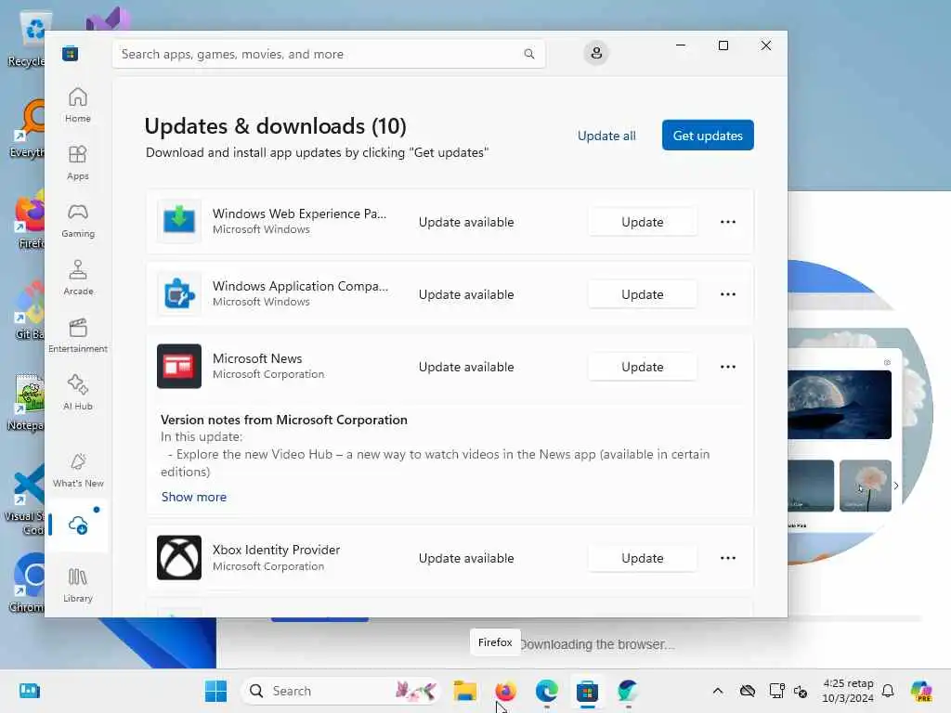Update Xbox Identity Provider
The width and height of the screenshot is (951, 713).
(x=643, y=558)
